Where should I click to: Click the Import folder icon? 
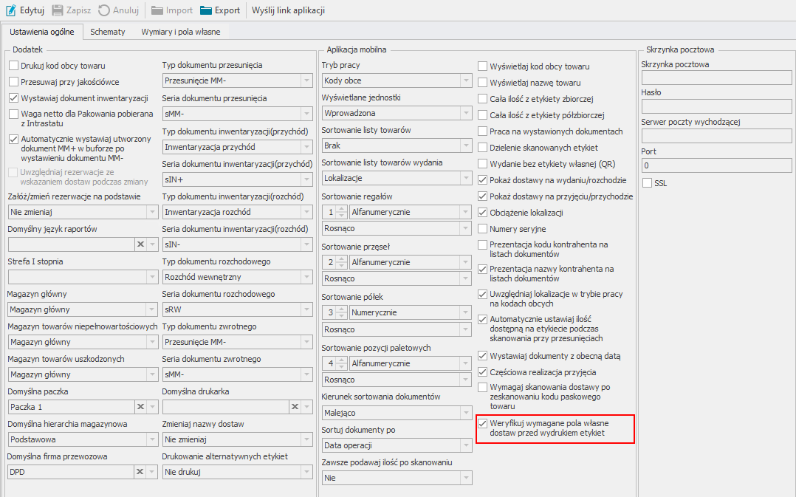point(157,10)
